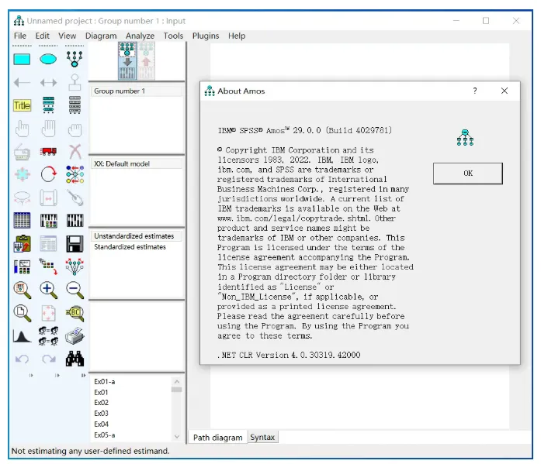Open the Help menu
Screen dimensions: 541x464
237,36
